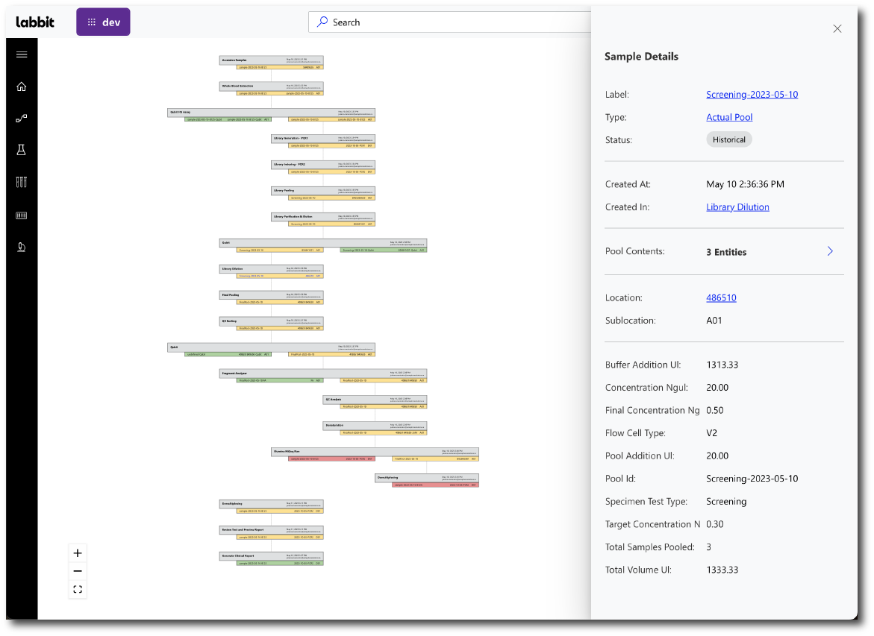
Task: Click the barcode icon in sidebar
Action: click(22, 215)
